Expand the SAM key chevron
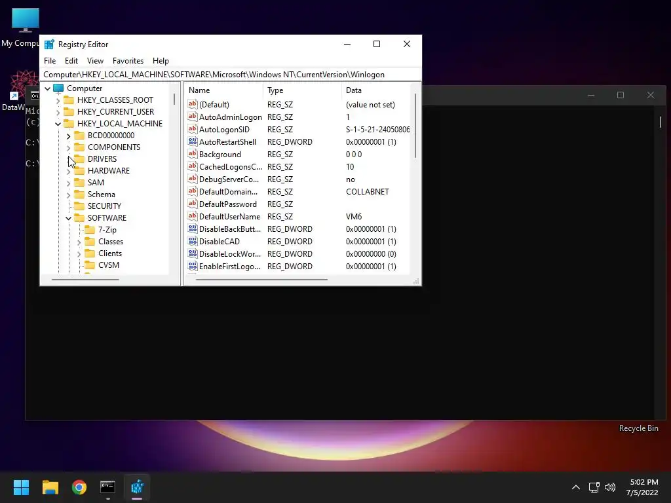 (68, 183)
